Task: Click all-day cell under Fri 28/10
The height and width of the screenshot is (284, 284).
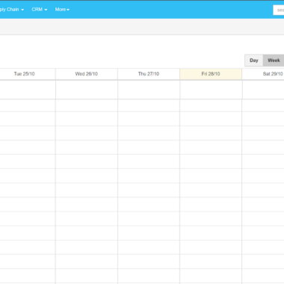Action: pos(211,90)
